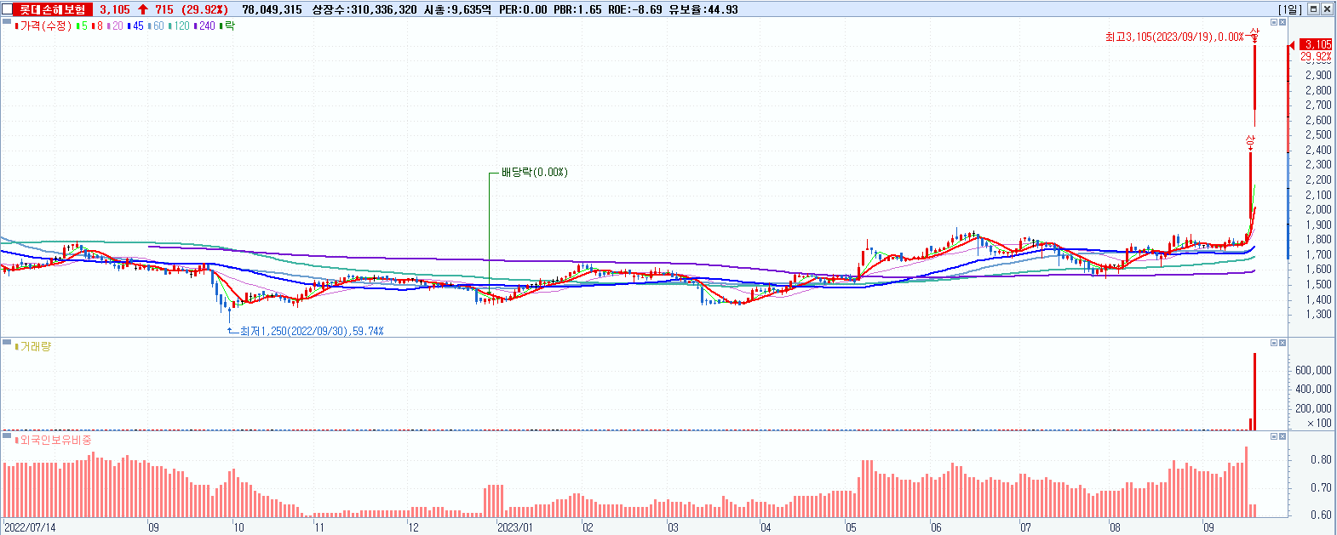Click the 29.92% change label on price axis
The image size is (1337, 535).
[1317, 56]
